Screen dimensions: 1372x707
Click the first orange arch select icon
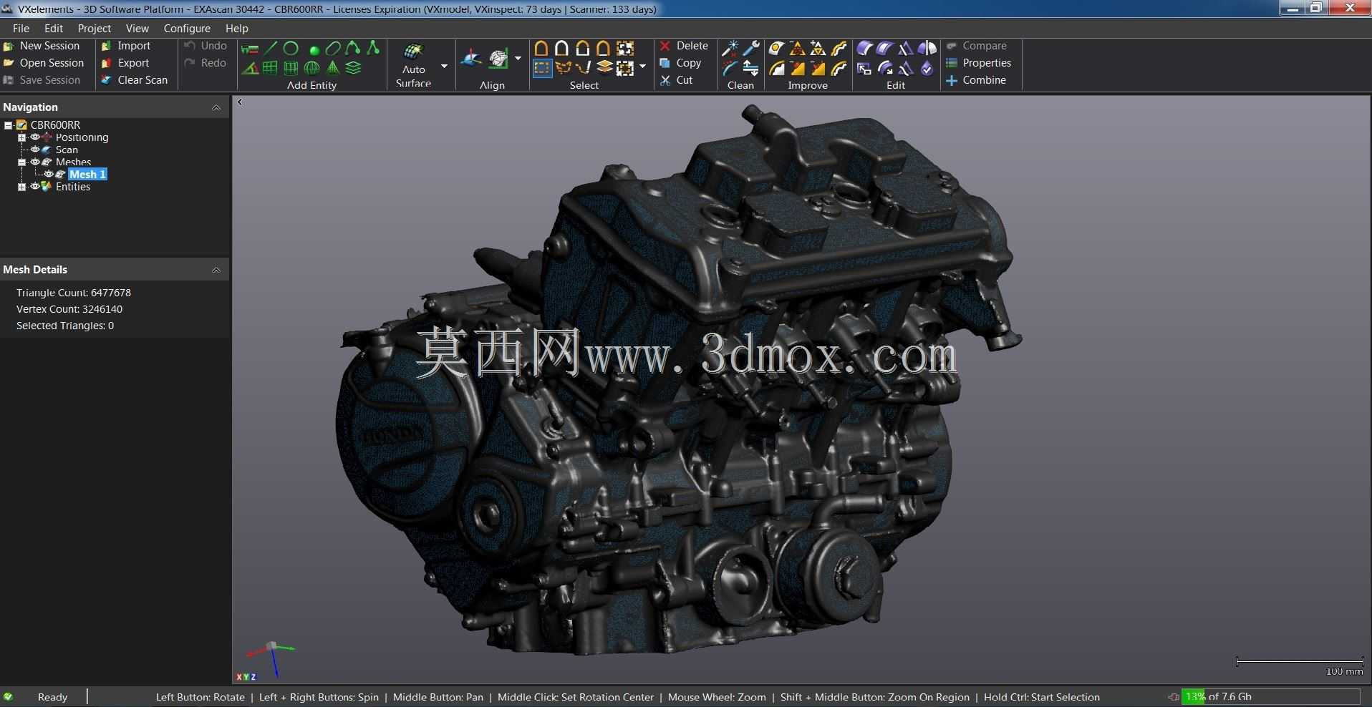click(541, 49)
